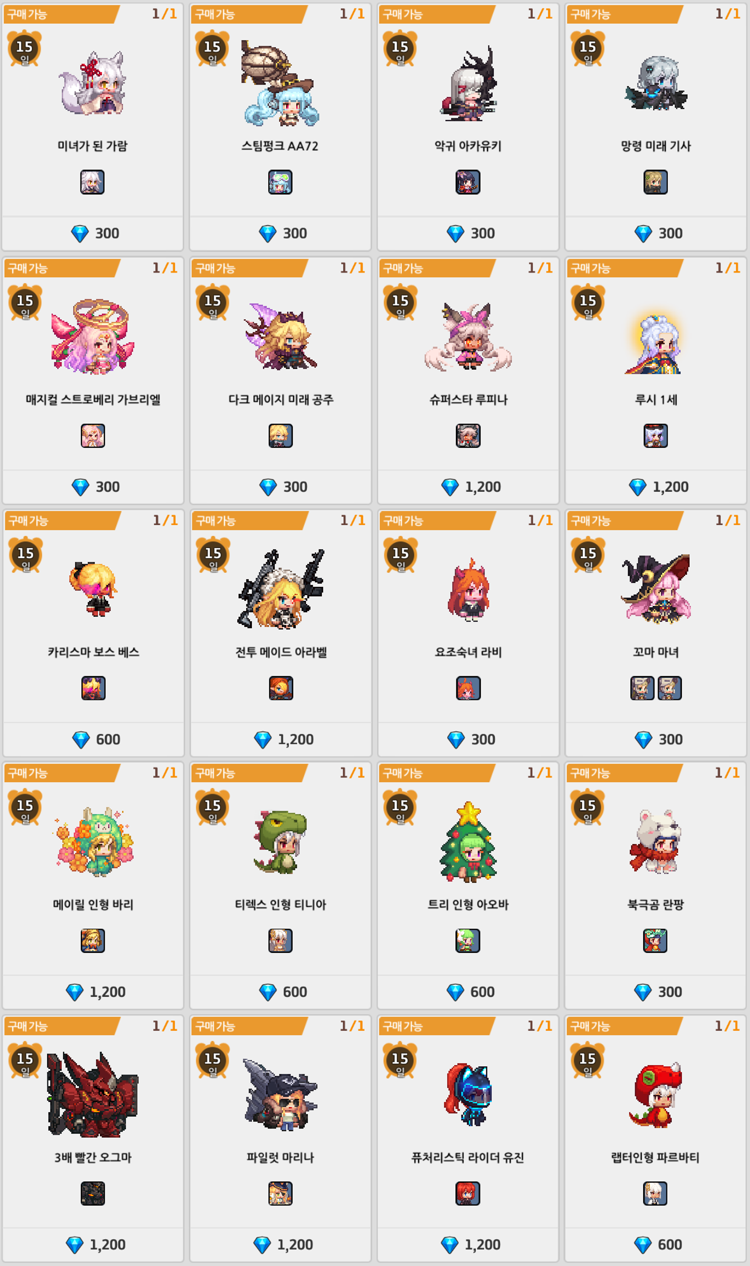Click the 15일 timer badge on 망령 미래 기사
The image size is (750, 1266).
[588, 49]
